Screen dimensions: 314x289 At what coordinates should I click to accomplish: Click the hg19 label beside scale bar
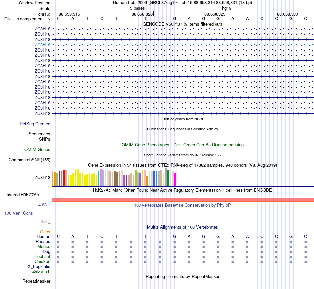point(227,8)
